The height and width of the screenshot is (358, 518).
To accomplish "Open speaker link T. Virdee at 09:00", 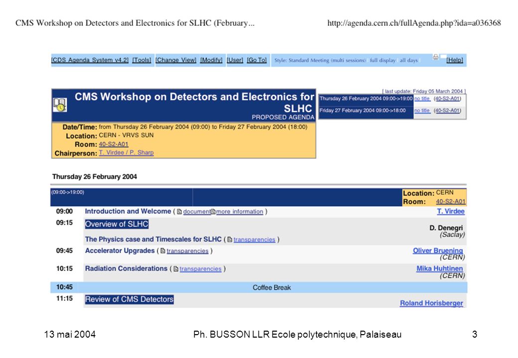I will pyautogui.click(x=451, y=211).
